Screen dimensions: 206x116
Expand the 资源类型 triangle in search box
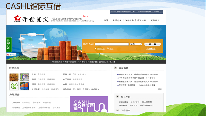pos(95,49)
